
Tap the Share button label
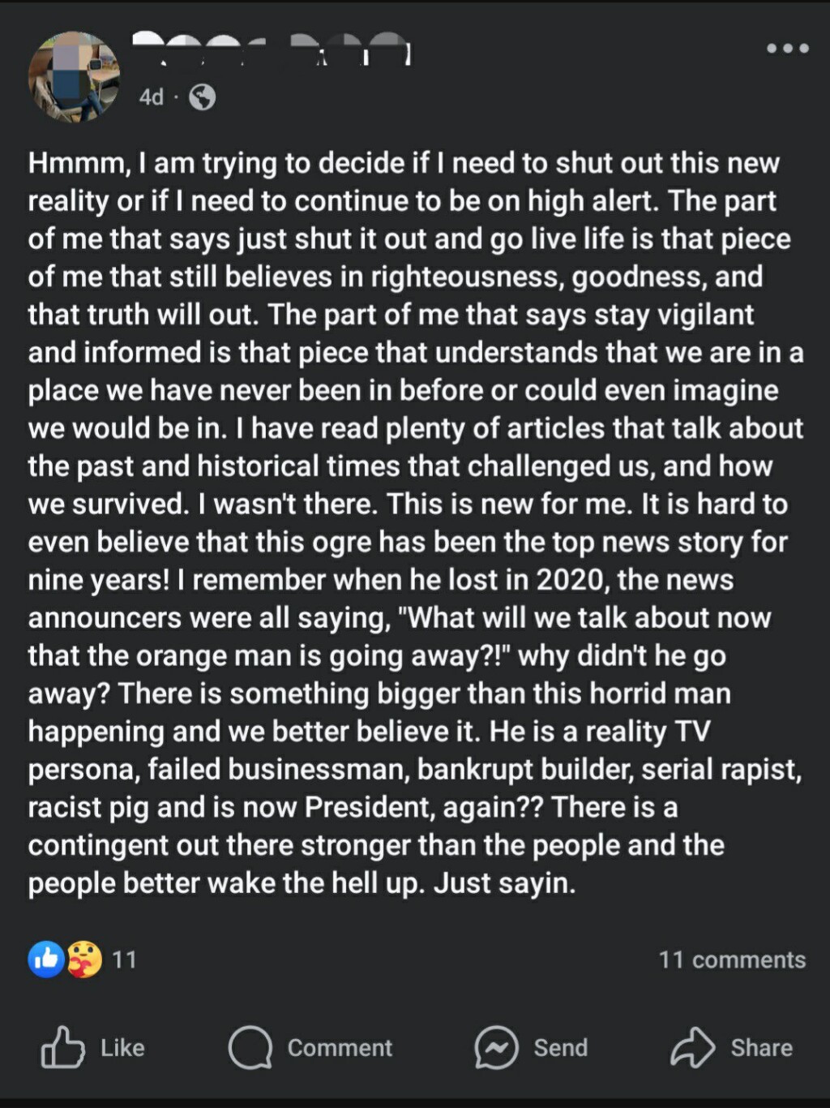[x=761, y=1047]
